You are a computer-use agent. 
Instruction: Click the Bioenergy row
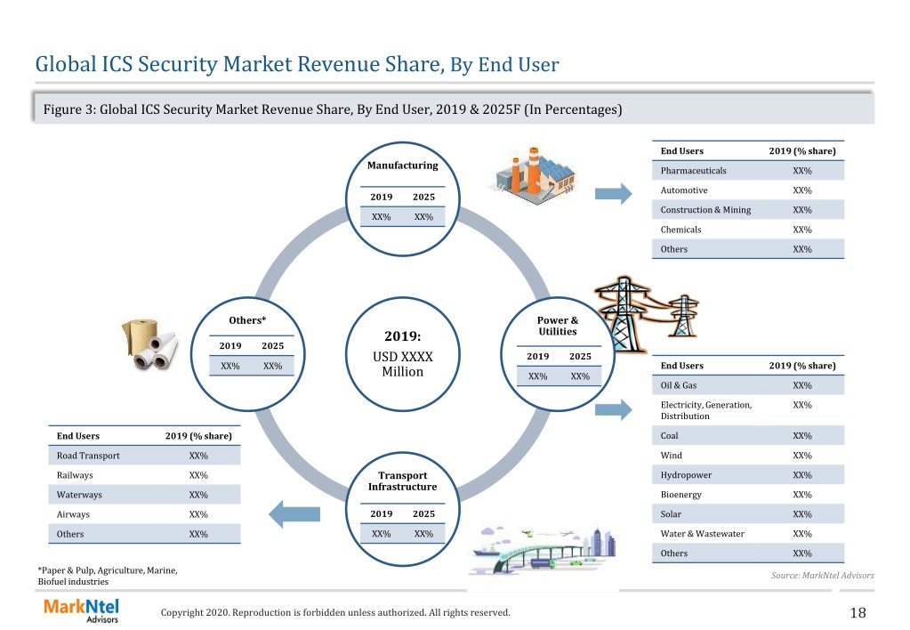(748, 495)
